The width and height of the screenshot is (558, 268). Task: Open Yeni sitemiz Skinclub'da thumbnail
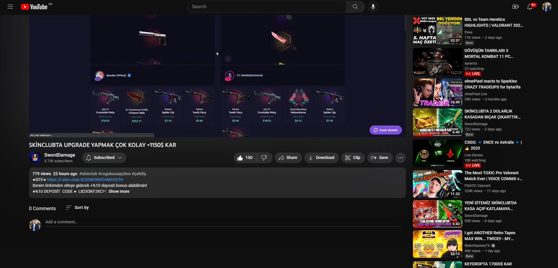click(x=438, y=214)
